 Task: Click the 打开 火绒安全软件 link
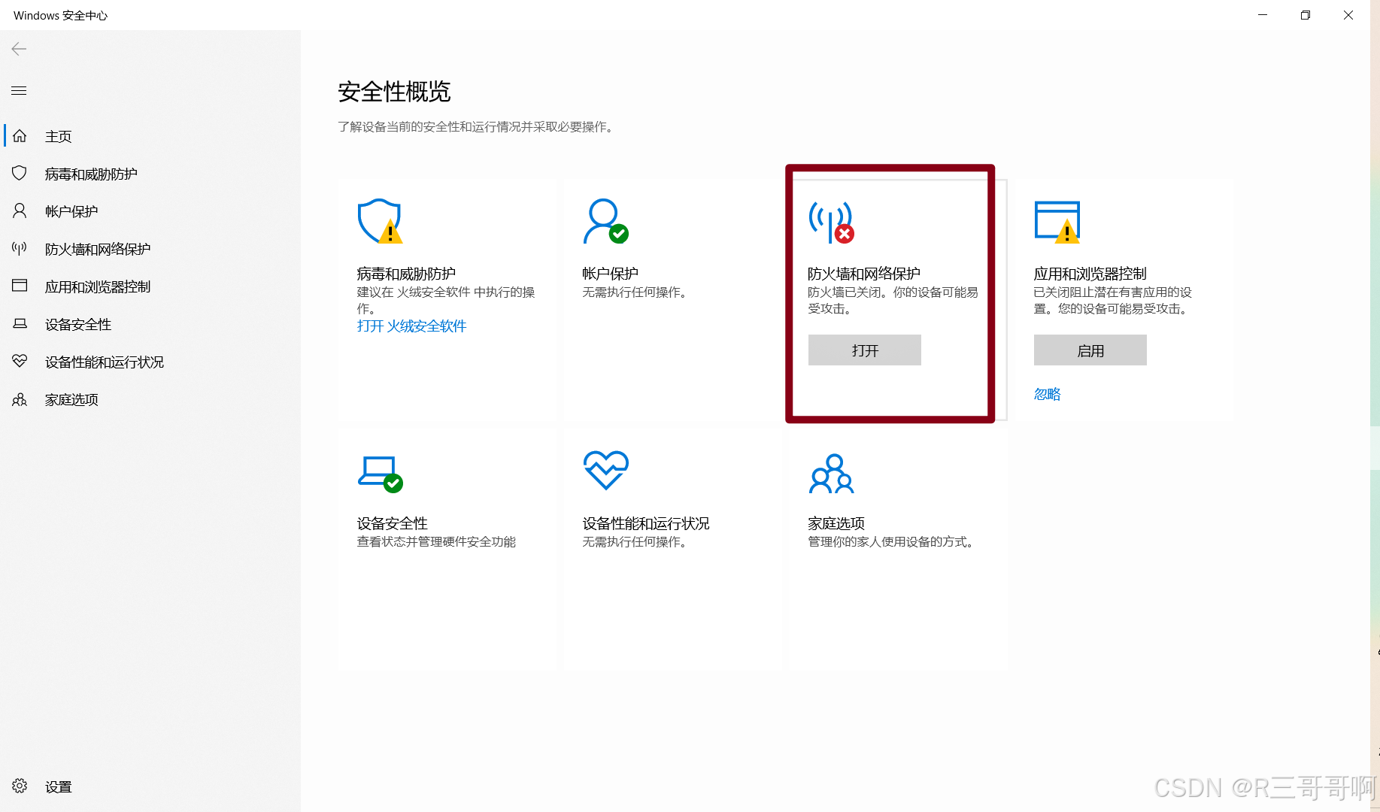click(x=411, y=326)
